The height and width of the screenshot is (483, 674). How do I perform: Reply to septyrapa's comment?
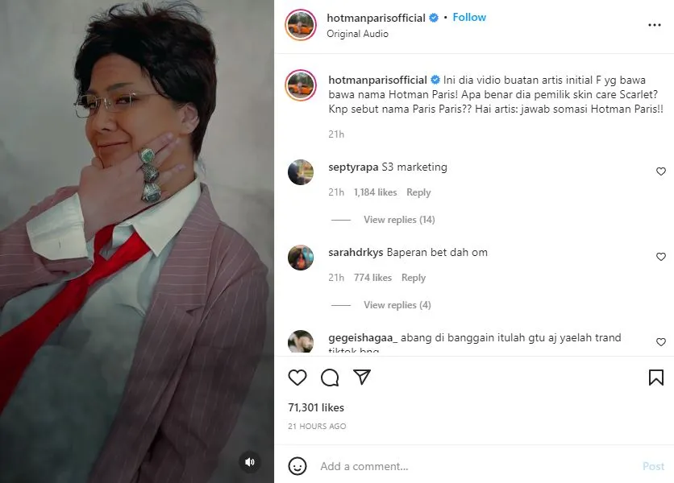418,192
